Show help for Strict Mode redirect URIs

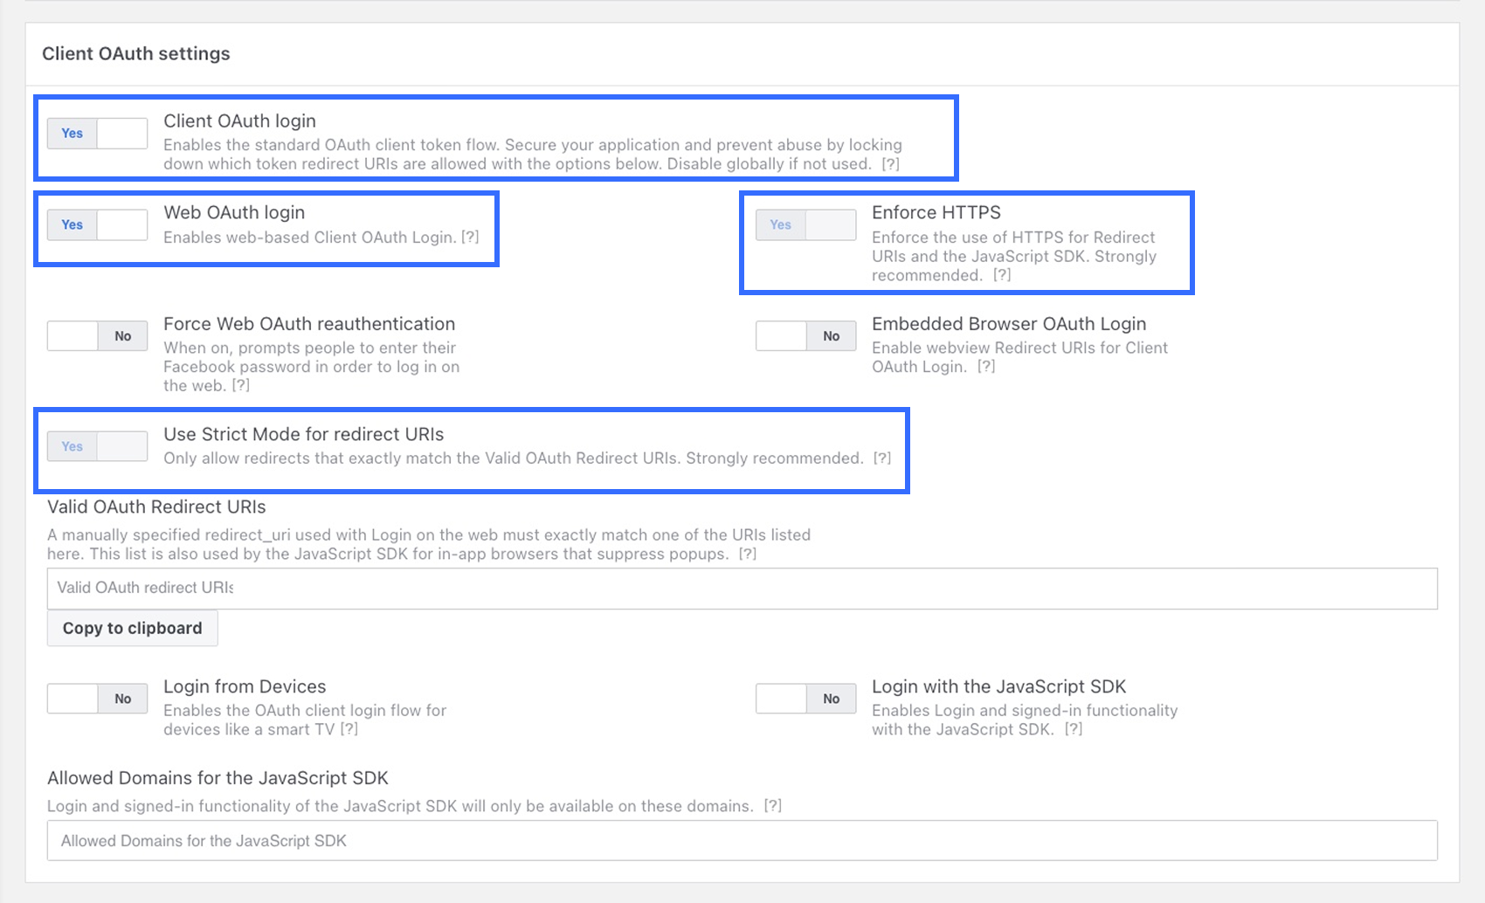tap(882, 458)
